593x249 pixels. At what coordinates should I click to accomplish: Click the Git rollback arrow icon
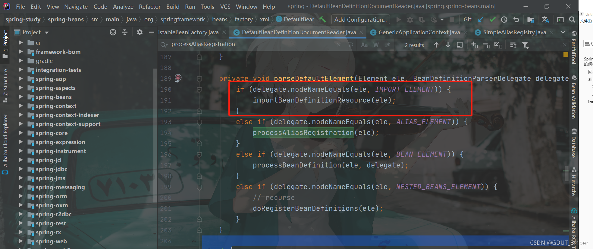pyautogui.click(x=516, y=20)
